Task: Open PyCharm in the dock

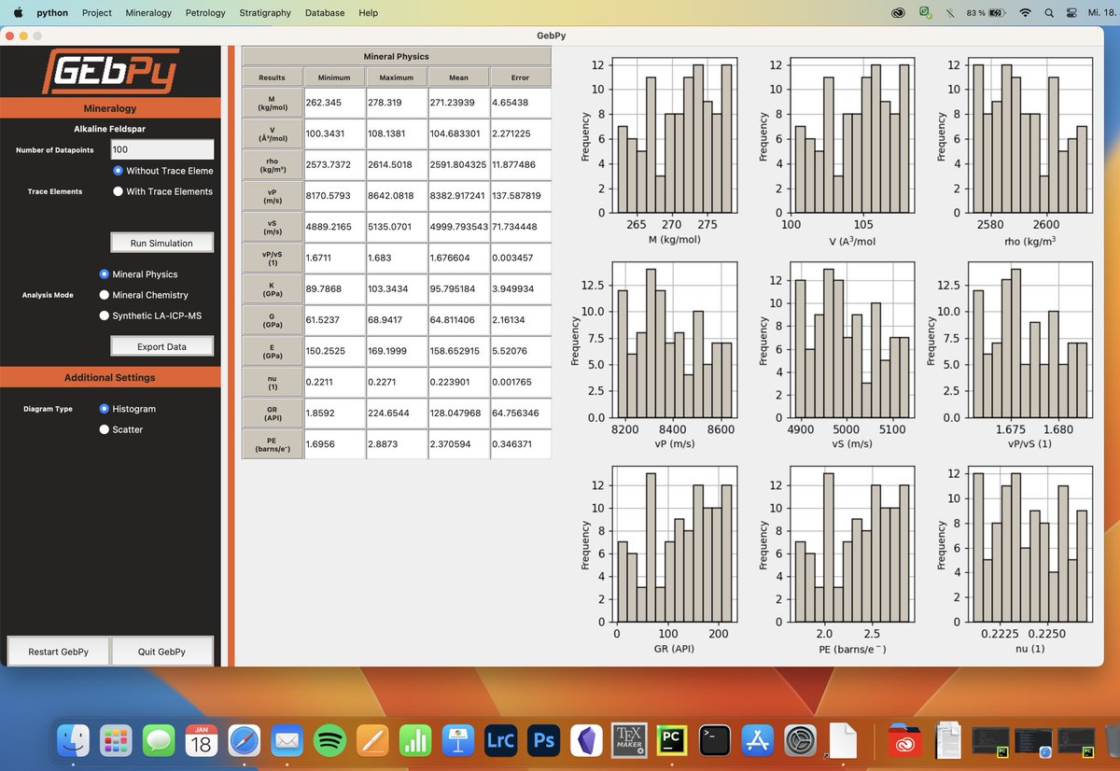Action: pyautogui.click(x=673, y=741)
